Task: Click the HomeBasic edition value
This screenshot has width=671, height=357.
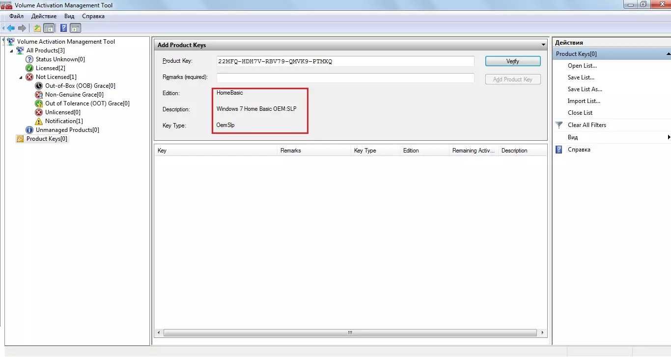Action: [229, 93]
